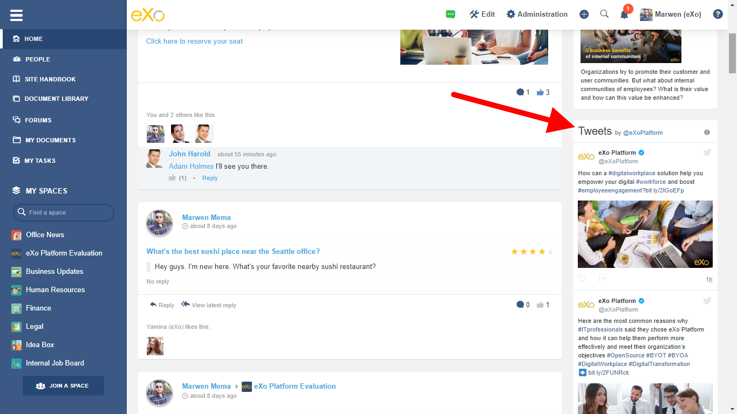Open the Marwen (eXo) user menu
Screen dimensions: 737x414
tap(671, 15)
